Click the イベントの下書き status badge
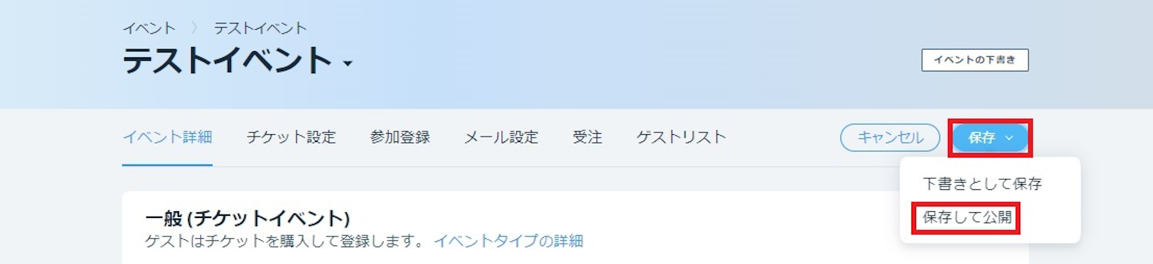This screenshot has width=1153, height=264. (975, 60)
